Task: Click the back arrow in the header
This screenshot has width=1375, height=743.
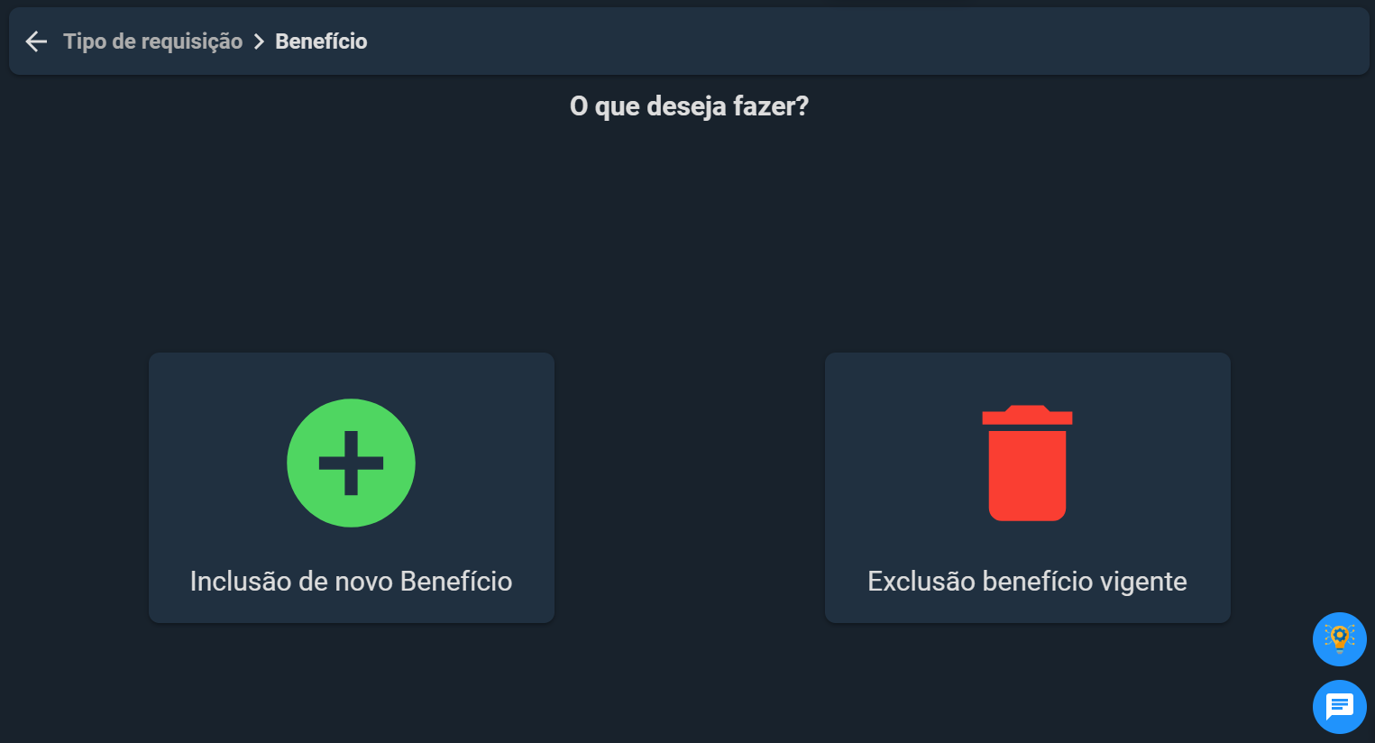Action: 36,41
